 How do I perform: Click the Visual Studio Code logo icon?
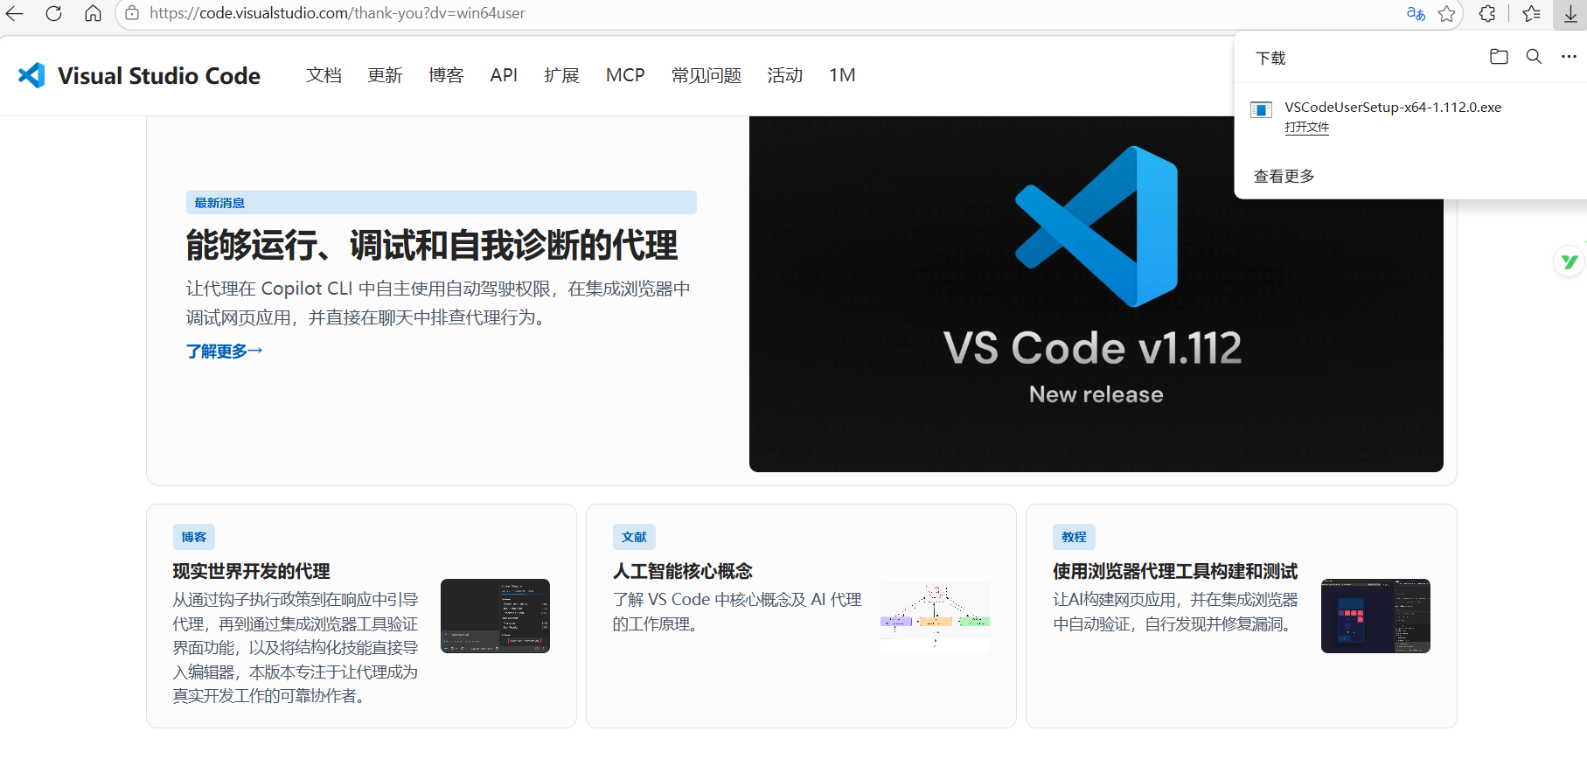pos(31,75)
